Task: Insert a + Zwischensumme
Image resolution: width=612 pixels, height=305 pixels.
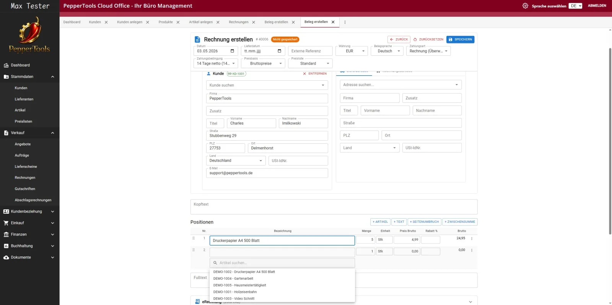Action: 460,222
